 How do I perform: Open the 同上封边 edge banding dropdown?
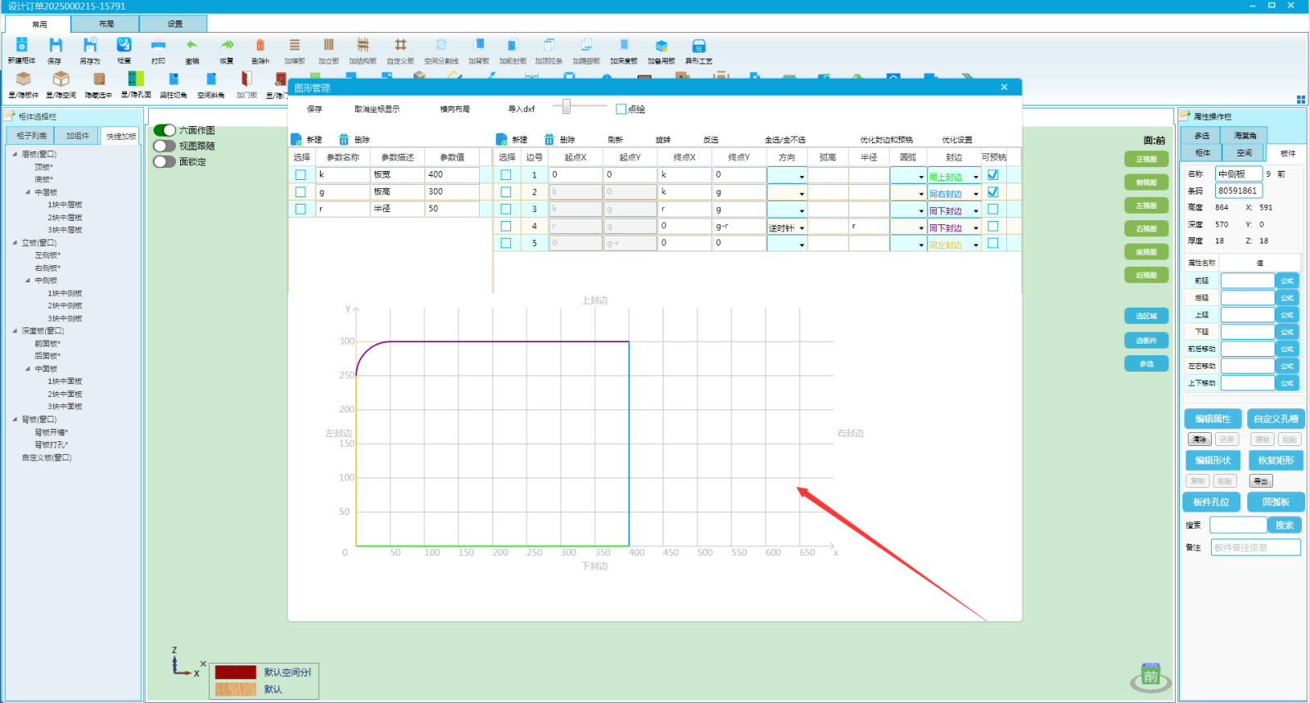[x=975, y=177]
